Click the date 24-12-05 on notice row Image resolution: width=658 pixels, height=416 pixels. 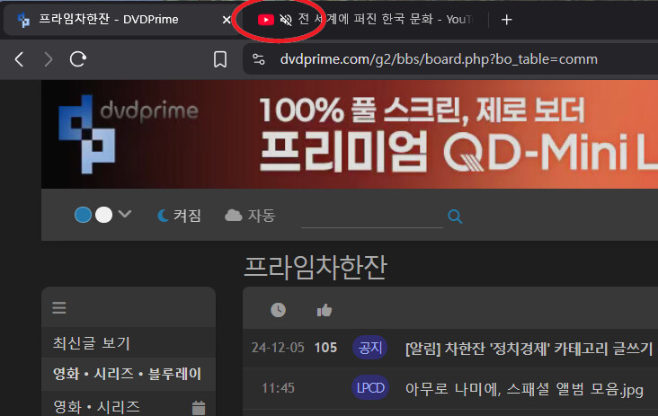(x=278, y=348)
